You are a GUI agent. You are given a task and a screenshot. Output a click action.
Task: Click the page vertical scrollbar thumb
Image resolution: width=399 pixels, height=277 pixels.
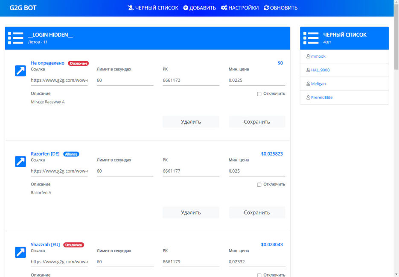(x=396, y=37)
